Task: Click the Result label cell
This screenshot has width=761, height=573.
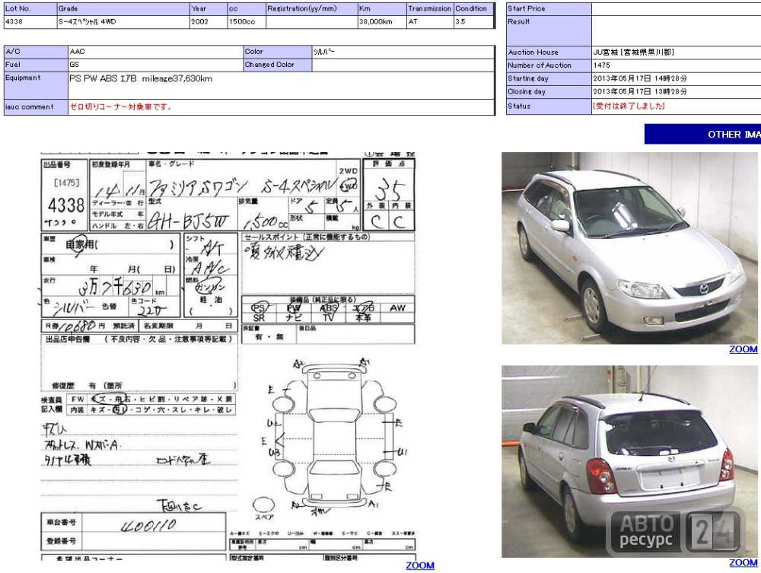Action: pos(549,30)
